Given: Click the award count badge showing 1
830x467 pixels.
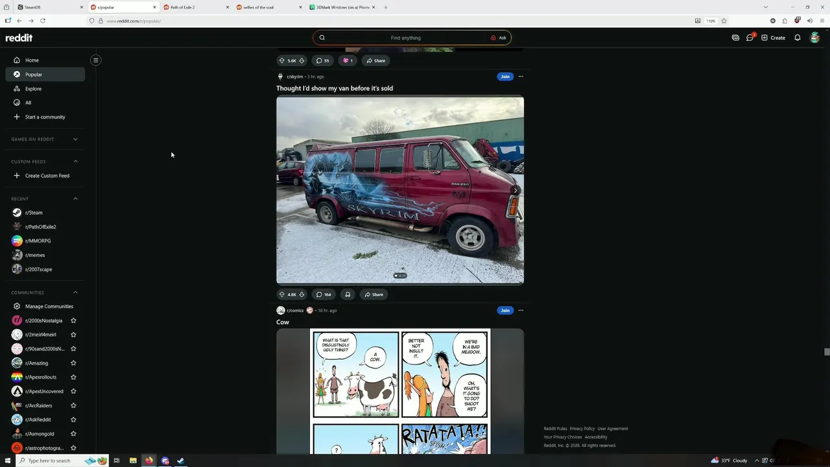Looking at the screenshot, I should click(x=348, y=60).
